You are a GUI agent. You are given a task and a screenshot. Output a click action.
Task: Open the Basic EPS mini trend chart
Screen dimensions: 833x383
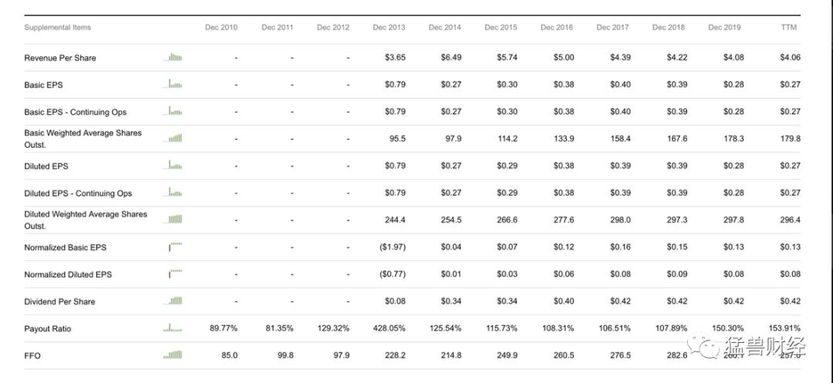click(x=175, y=85)
